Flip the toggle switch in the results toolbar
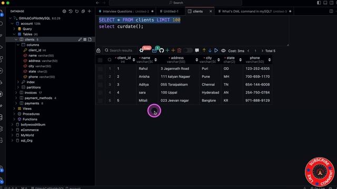337x189 pixels. [x=188, y=50]
